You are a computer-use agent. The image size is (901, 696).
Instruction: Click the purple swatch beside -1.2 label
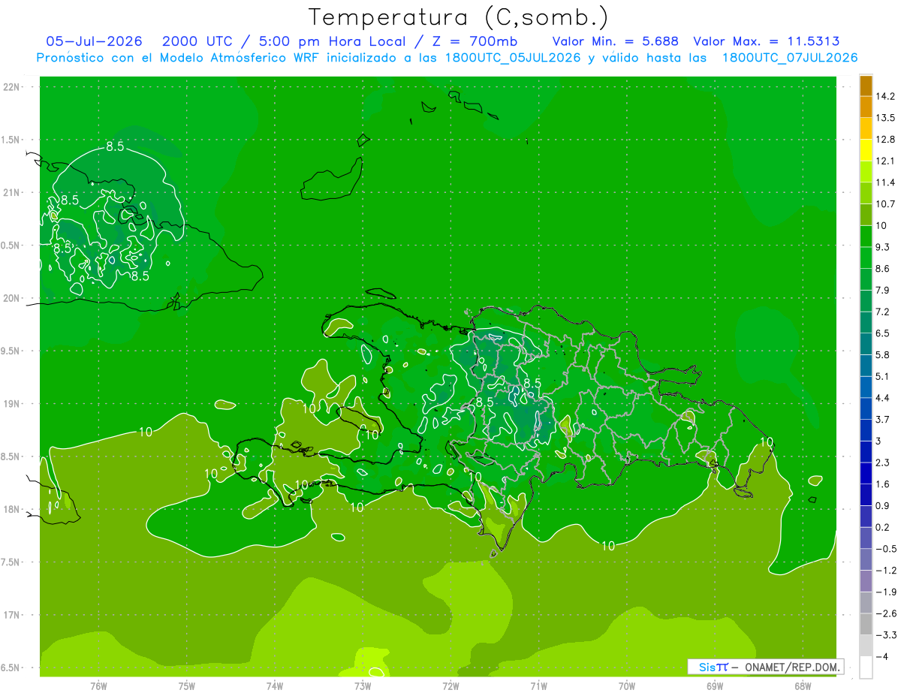[866, 581]
